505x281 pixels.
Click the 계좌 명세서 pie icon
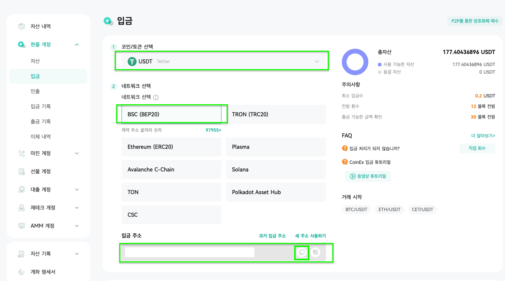[x=22, y=272]
